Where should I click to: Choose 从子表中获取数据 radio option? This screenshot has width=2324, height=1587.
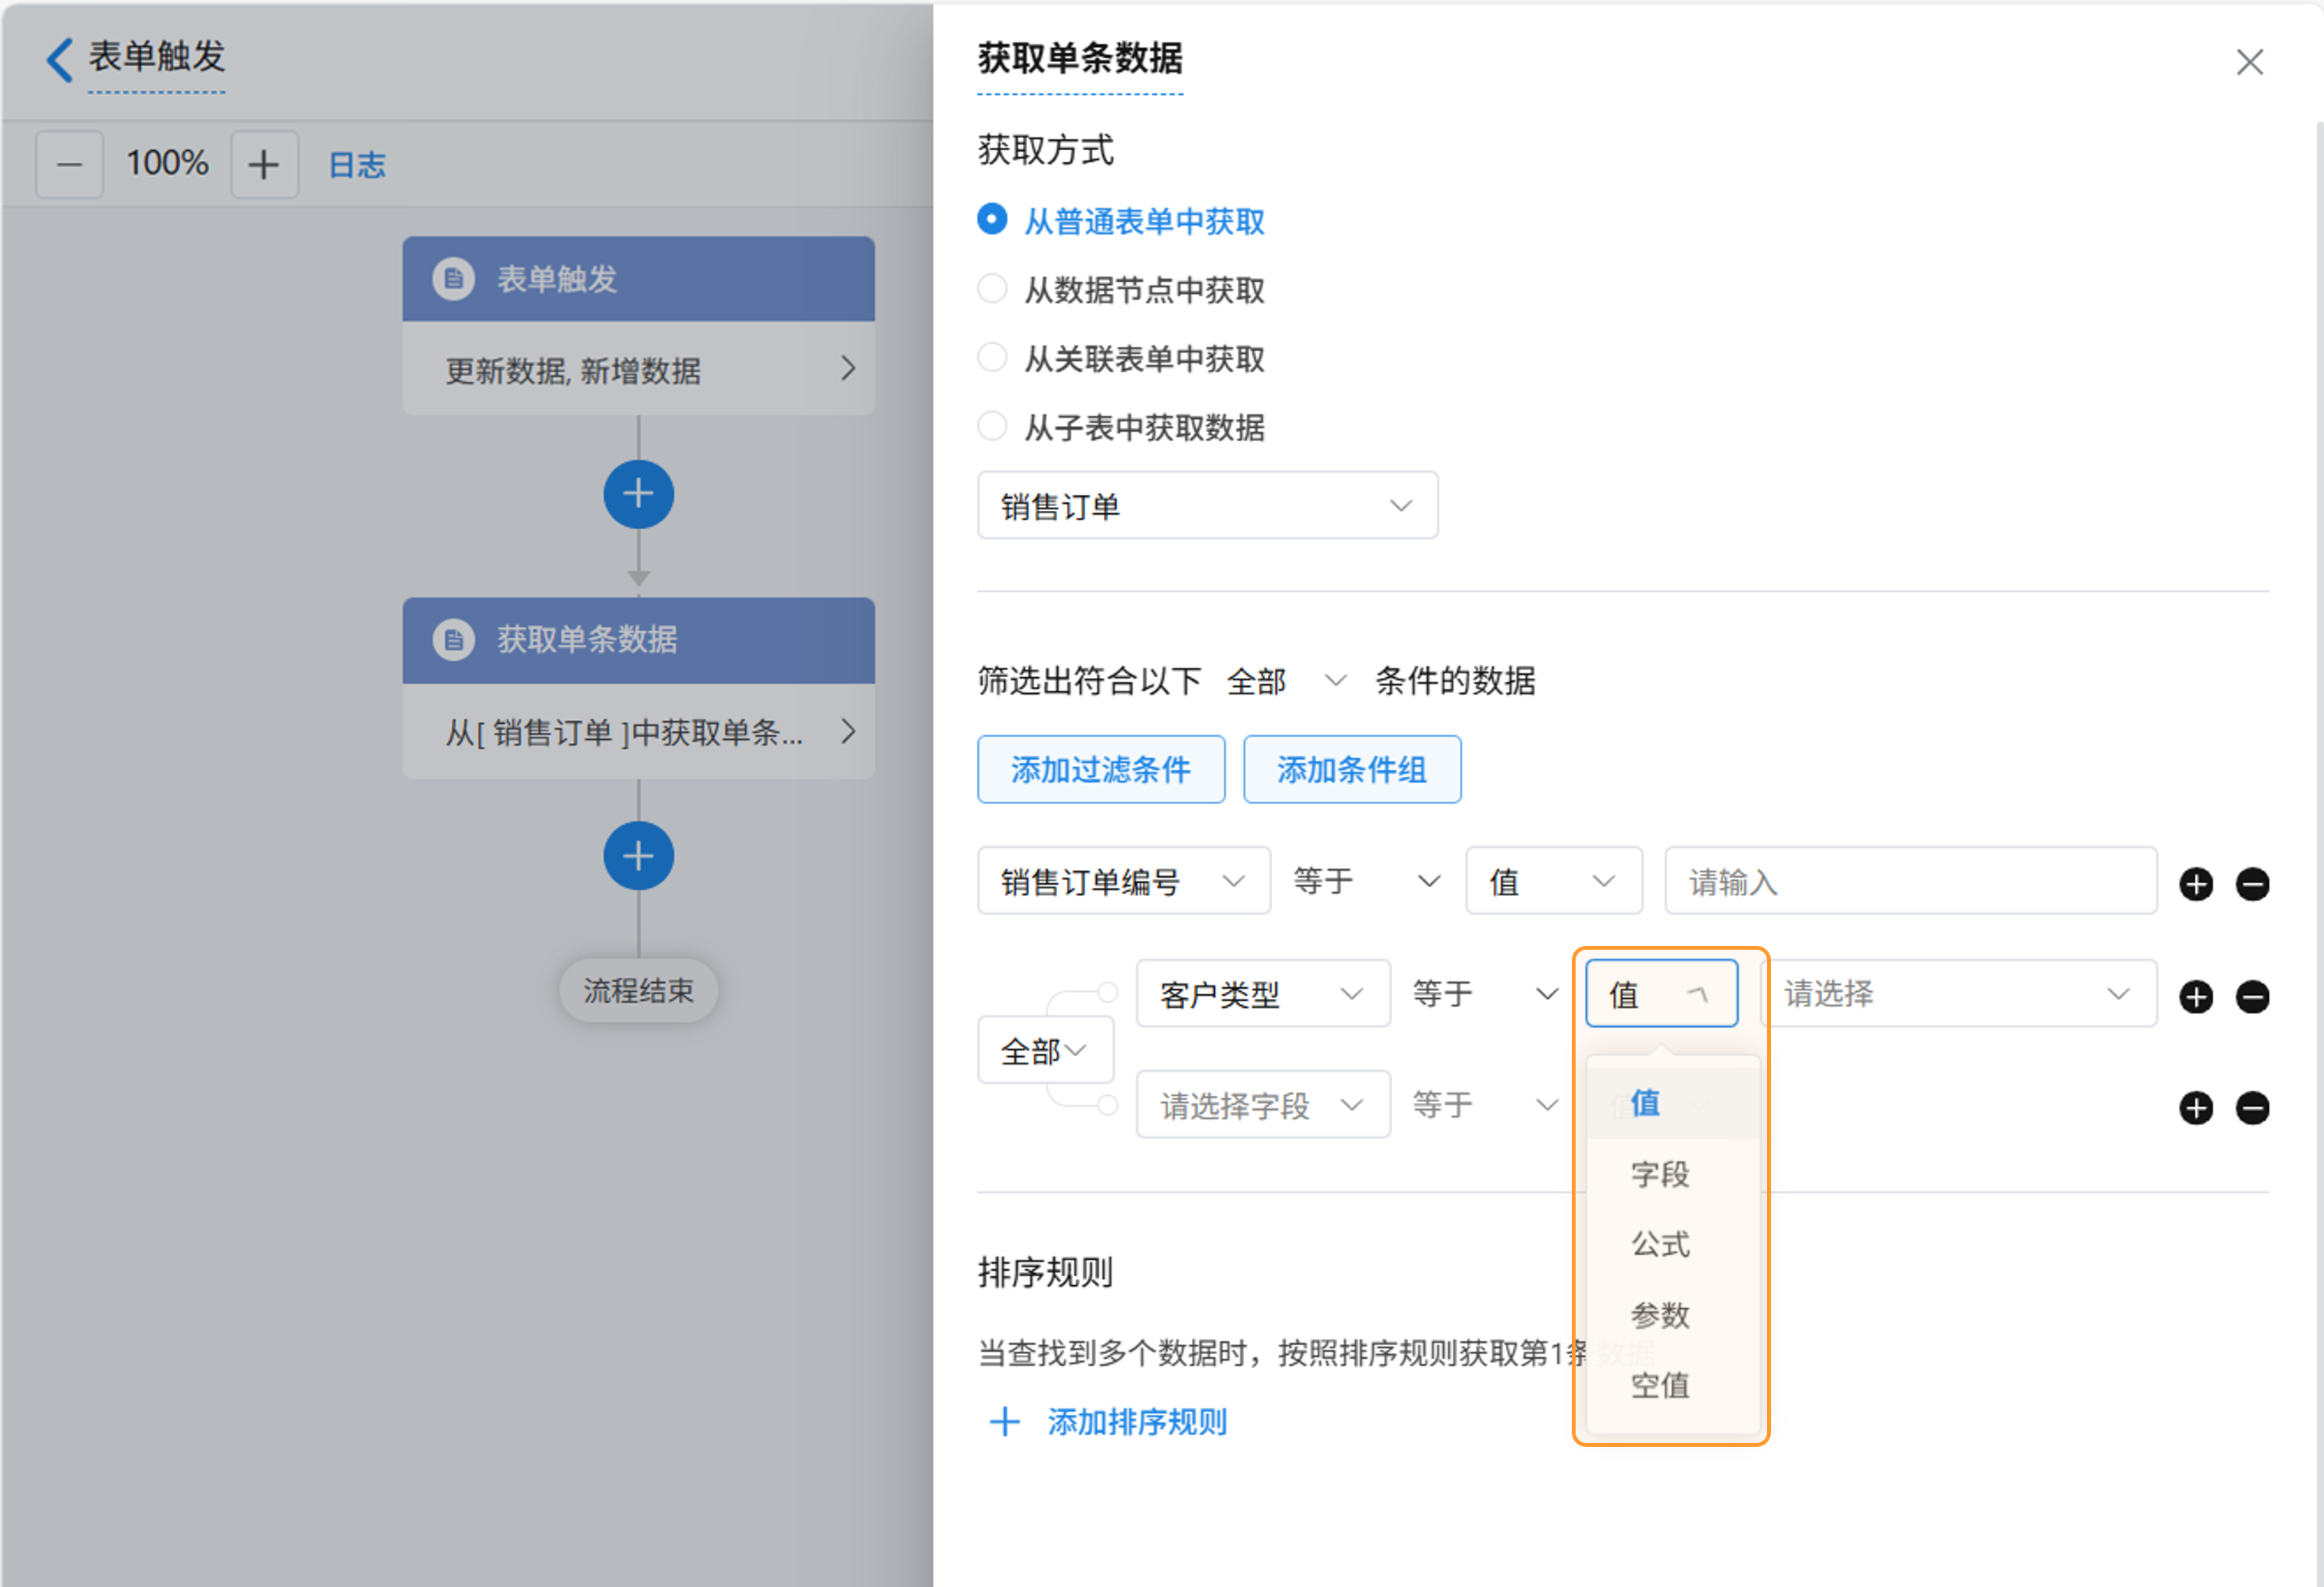click(x=992, y=427)
